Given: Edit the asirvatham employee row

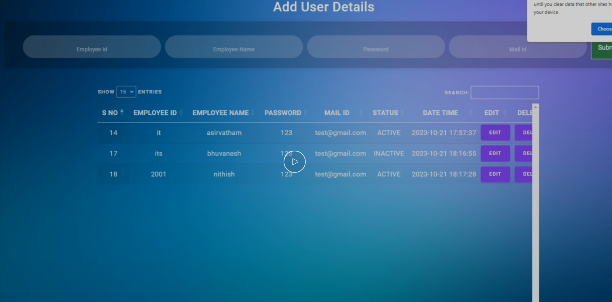Looking at the screenshot, I should [495, 132].
